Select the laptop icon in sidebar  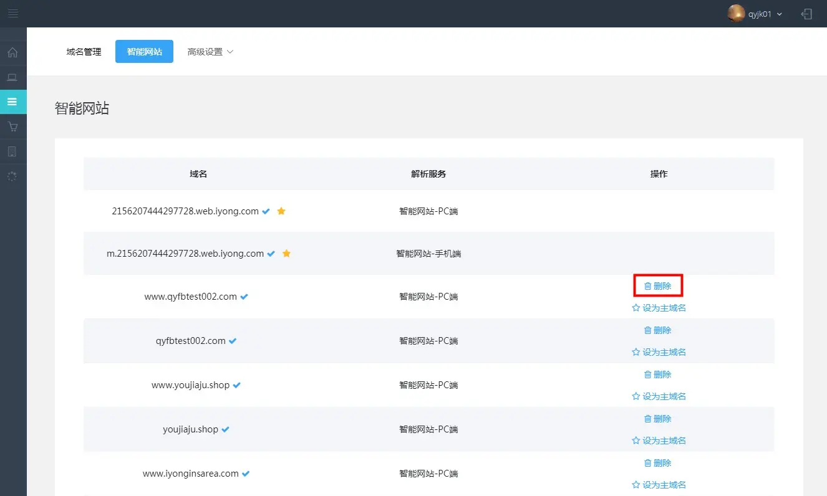coord(12,77)
